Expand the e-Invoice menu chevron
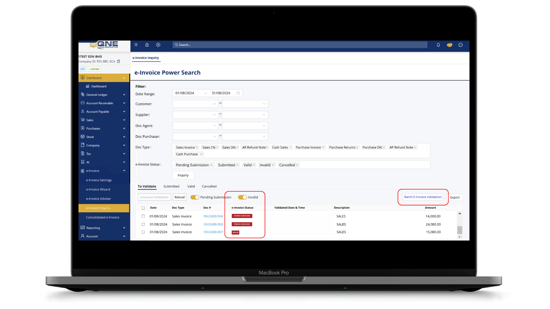 [x=124, y=171]
